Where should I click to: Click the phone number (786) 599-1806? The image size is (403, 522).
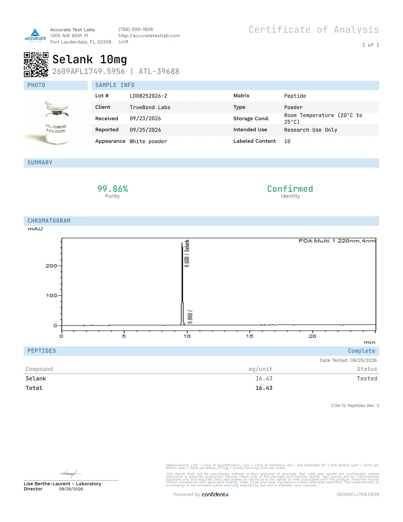136,29
